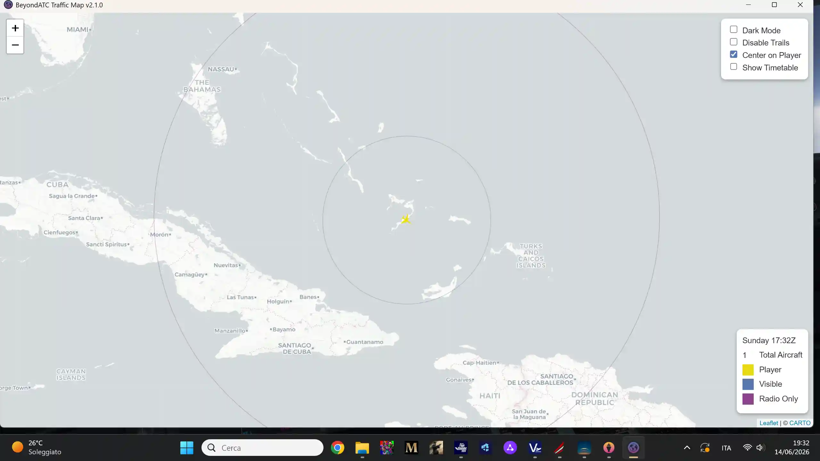
Task: Open the BeyondATC Traffic Map taskbar icon
Action: point(634,448)
